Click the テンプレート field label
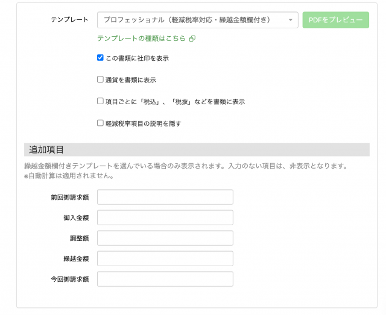This screenshot has height=315, width=386. coord(70,20)
